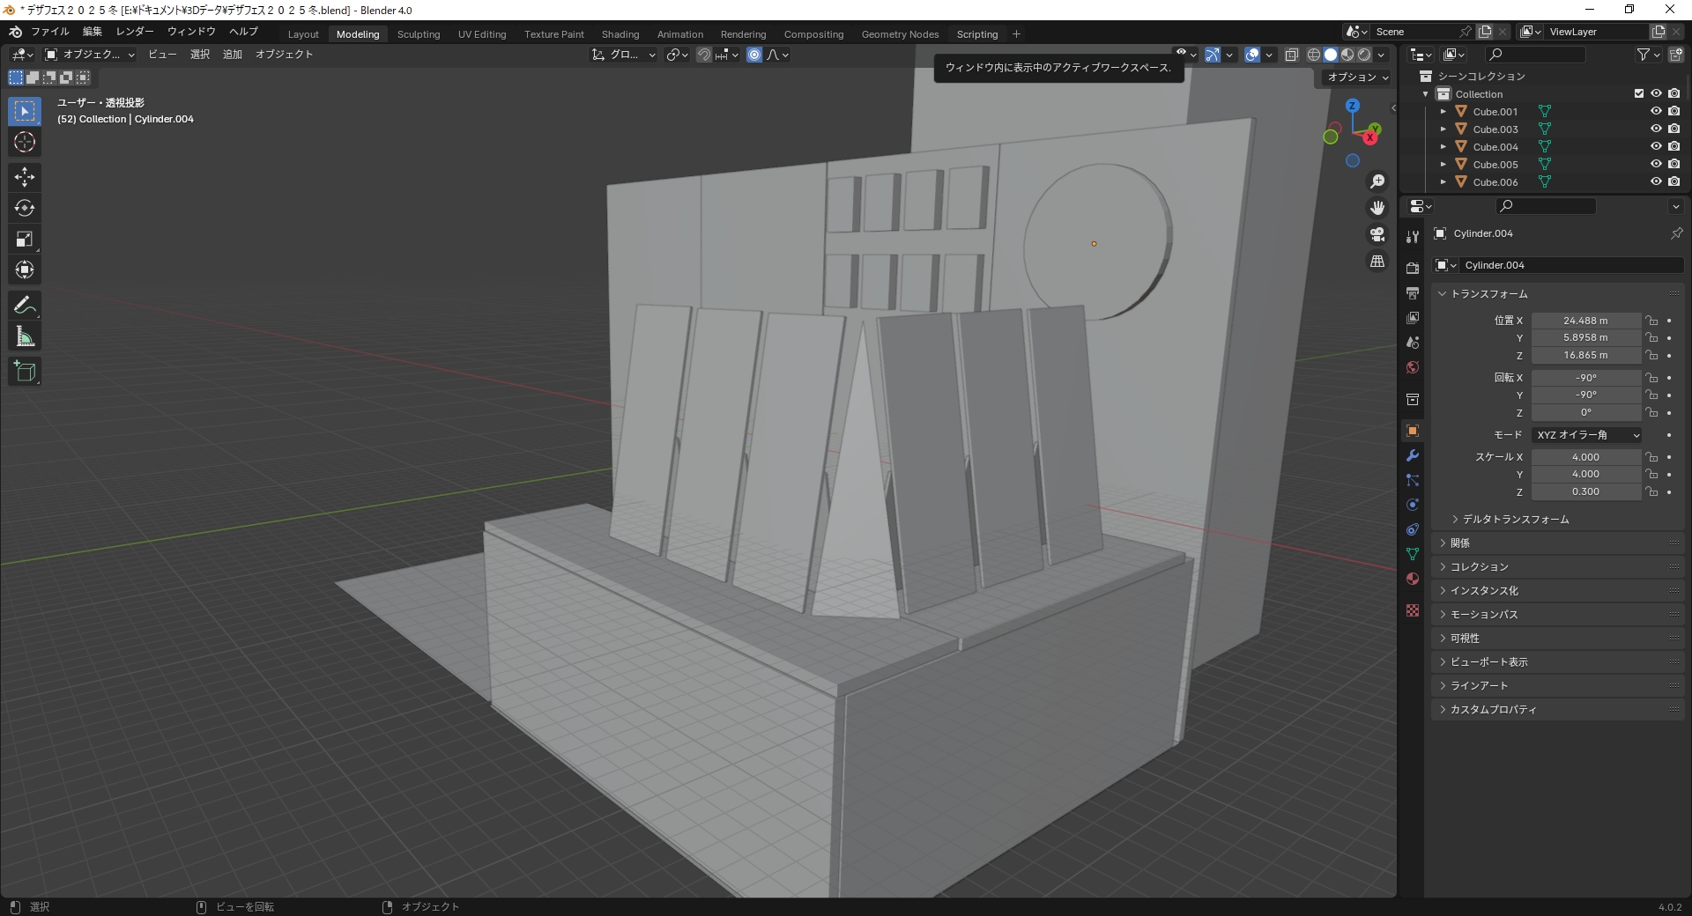
Task: Open the XYZ オイラー角 rotation mode dropdown
Action: point(1586,435)
